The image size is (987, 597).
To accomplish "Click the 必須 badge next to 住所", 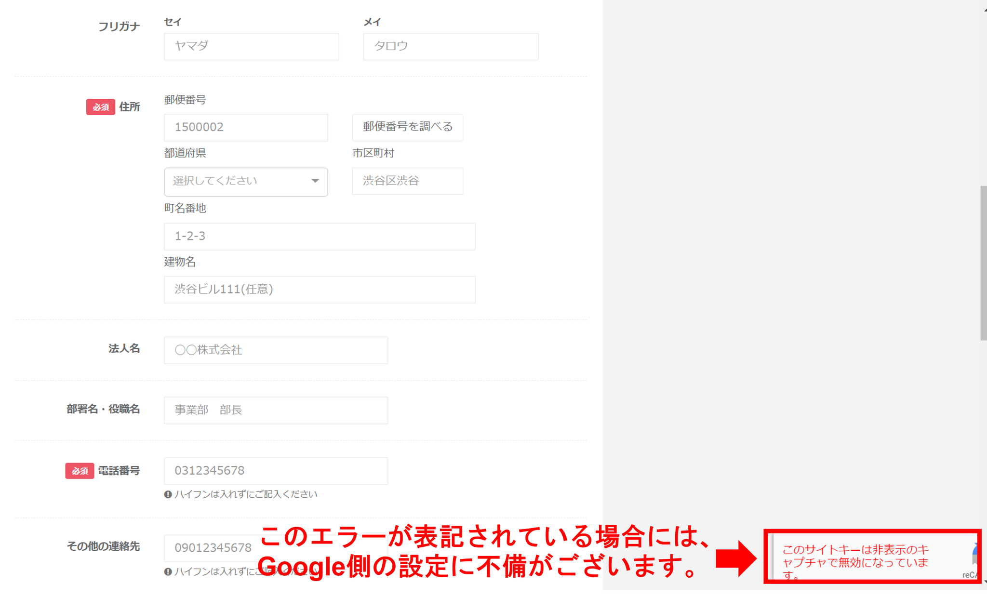I will (x=100, y=107).
